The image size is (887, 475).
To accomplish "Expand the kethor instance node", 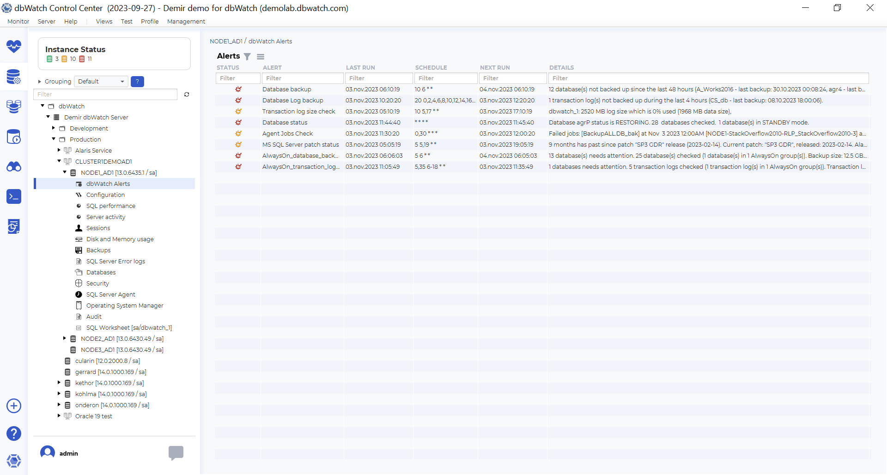I will [x=59, y=383].
